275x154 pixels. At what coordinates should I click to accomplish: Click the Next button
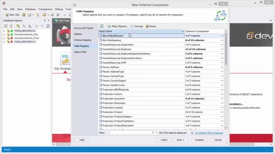click(x=180, y=140)
